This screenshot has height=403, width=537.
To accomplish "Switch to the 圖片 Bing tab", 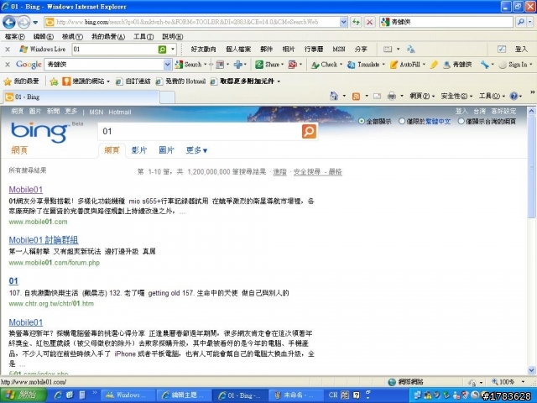I will click(166, 150).
